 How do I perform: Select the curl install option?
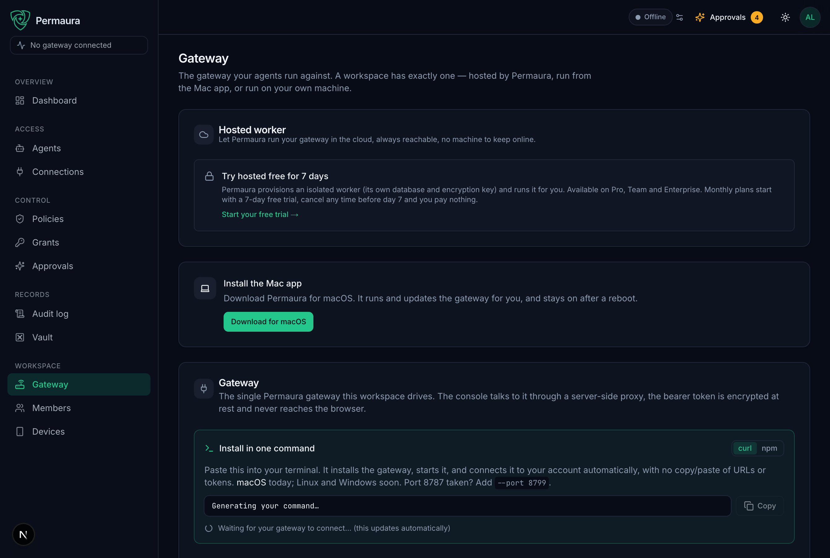[x=745, y=448]
